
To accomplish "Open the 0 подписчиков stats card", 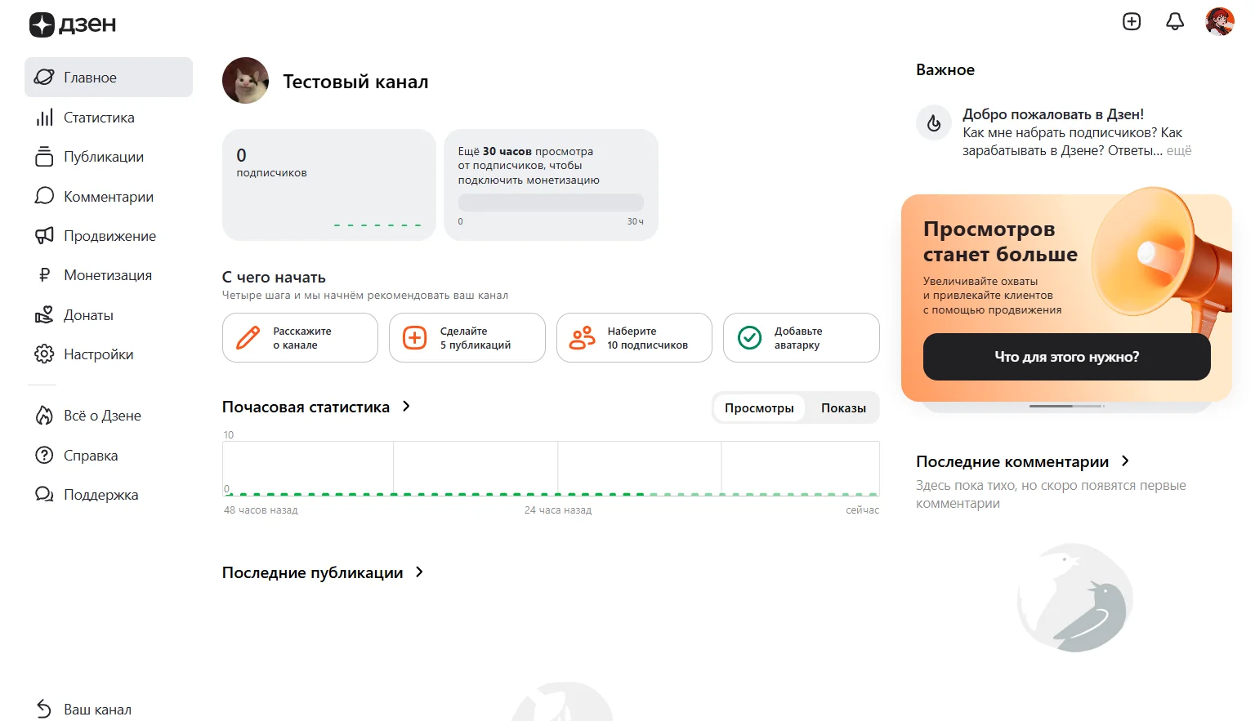I will [329, 185].
